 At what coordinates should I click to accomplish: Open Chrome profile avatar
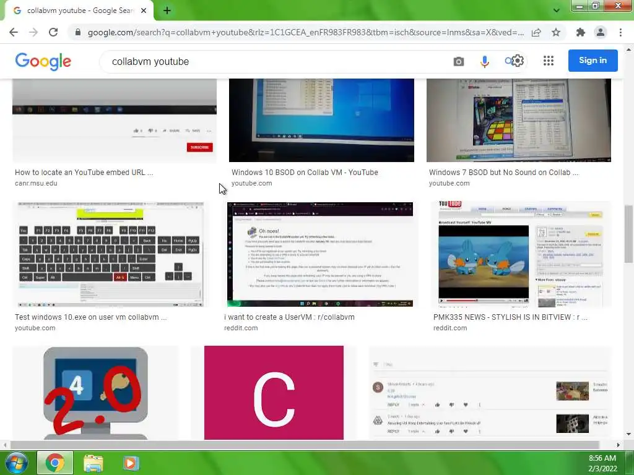(601, 32)
